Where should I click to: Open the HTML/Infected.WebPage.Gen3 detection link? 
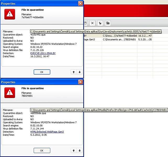pyautogui.click(x=47, y=132)
